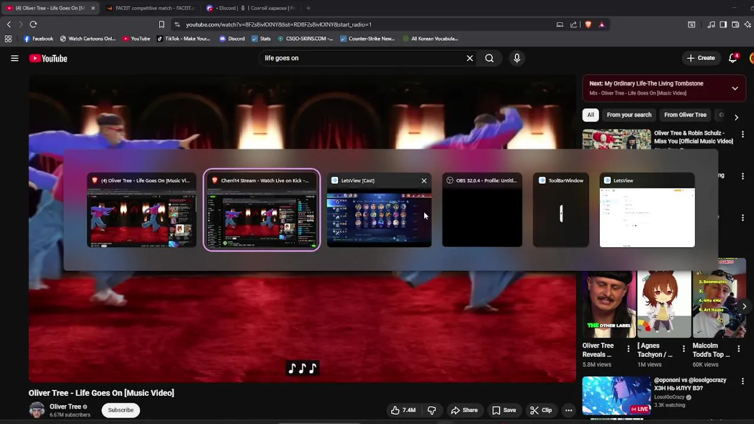Subscribe to Oliver Tree channel
Screen dimensions: 754x424
pos(121,410)
